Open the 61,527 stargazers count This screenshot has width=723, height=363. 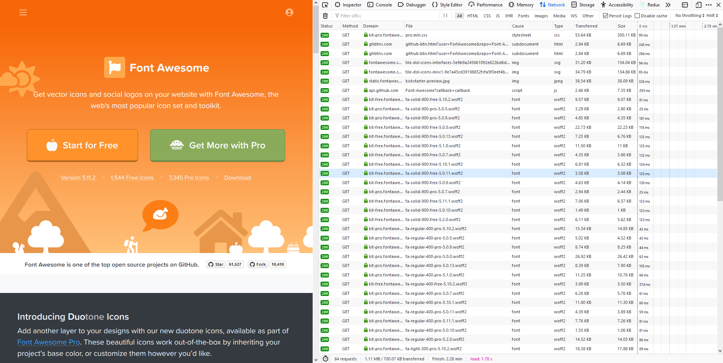point(235,264)
